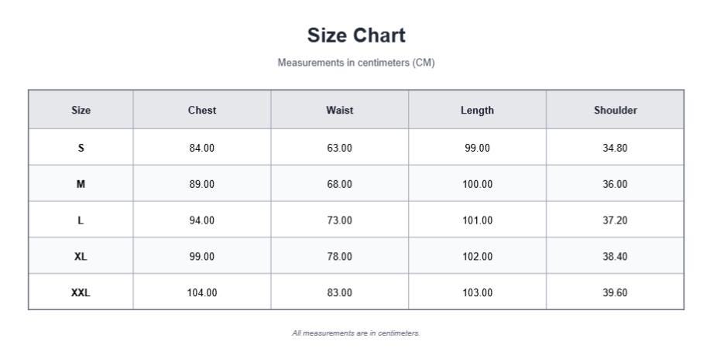This screenshot has width=724, height=355.
Task: Click the S size row label
Action: point(81,148)
